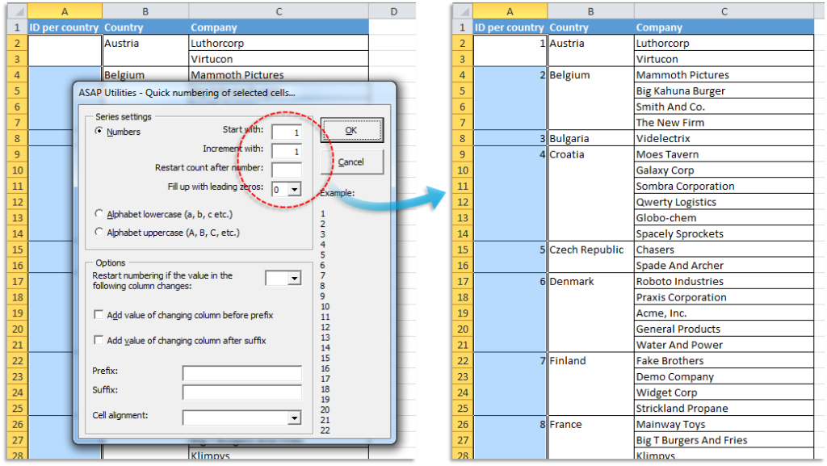Click the Increment with input field

point(286,151)
